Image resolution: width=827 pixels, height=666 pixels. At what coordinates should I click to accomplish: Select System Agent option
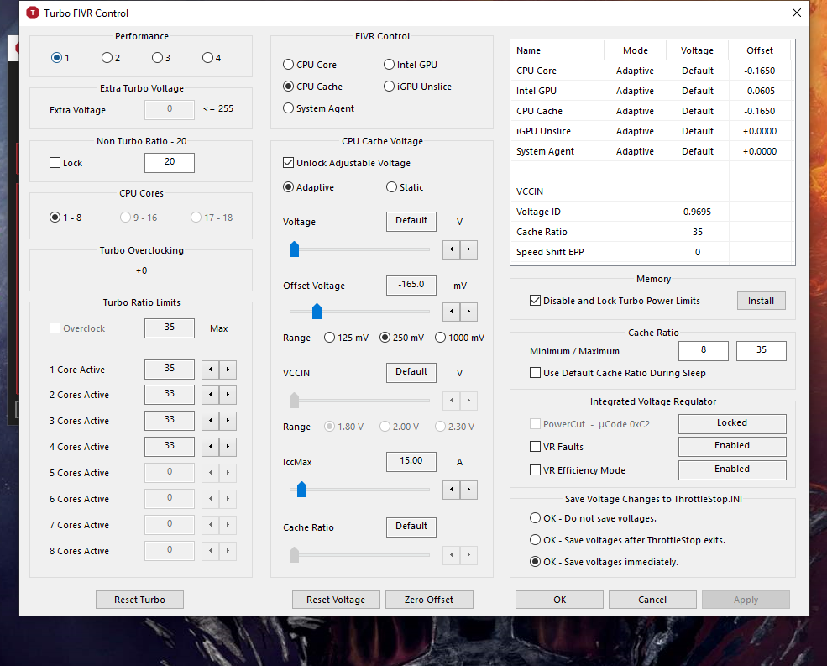coord(318,108)
